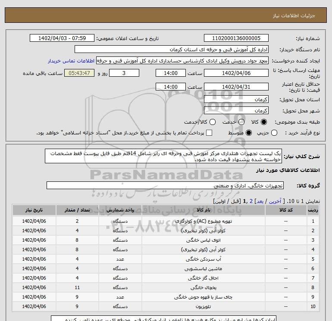Select the کالا radio button

tap(264, 122)
